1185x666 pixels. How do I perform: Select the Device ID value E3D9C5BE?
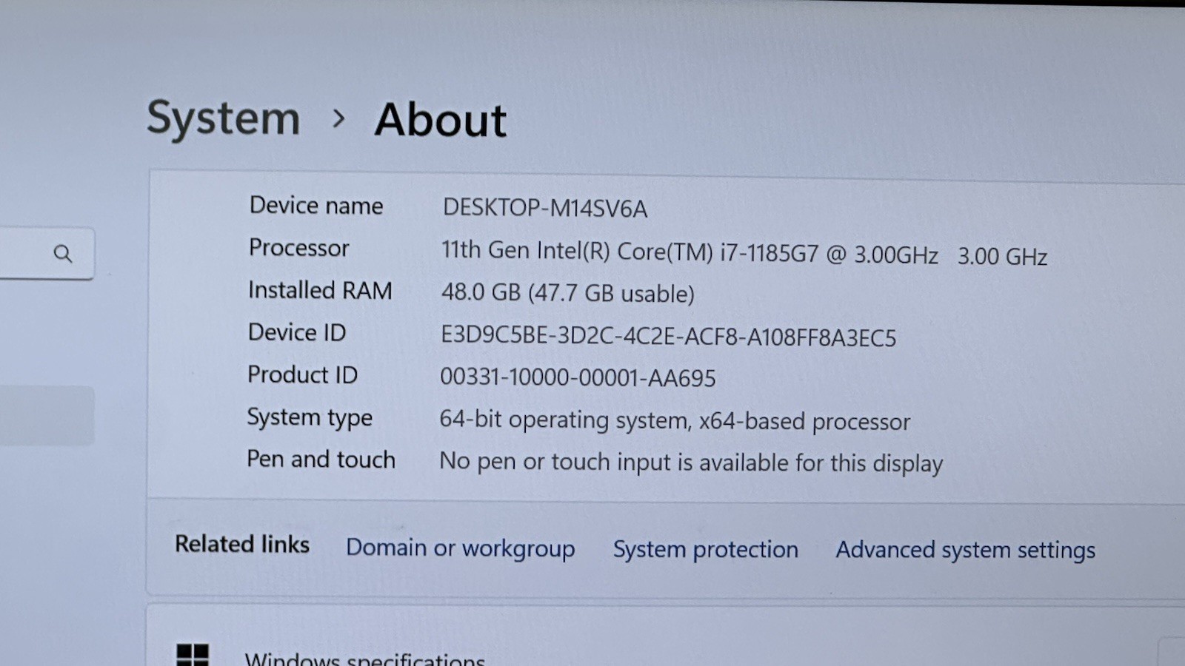tap(668, 337)
